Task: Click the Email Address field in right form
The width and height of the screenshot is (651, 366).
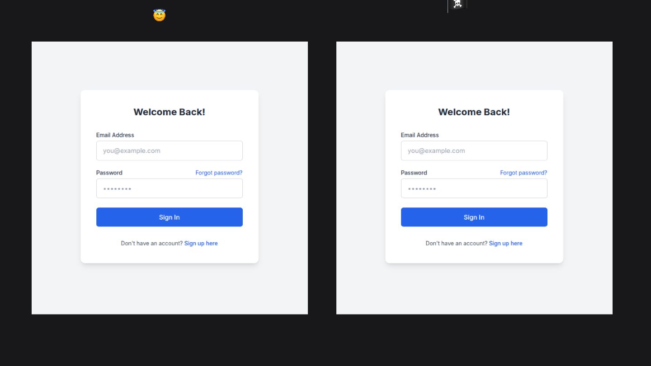Action: [474, 151]
